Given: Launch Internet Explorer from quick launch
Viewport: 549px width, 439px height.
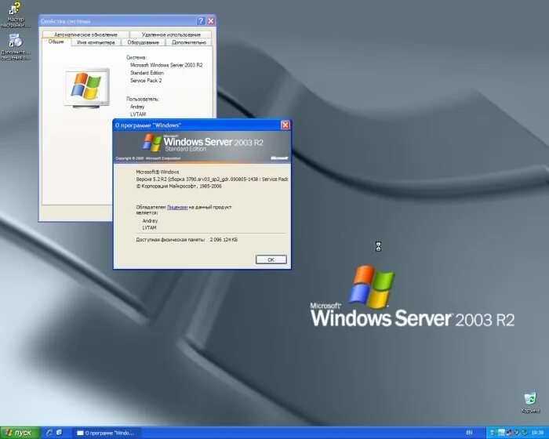Looking at the screenshot, I should point(49,433).
